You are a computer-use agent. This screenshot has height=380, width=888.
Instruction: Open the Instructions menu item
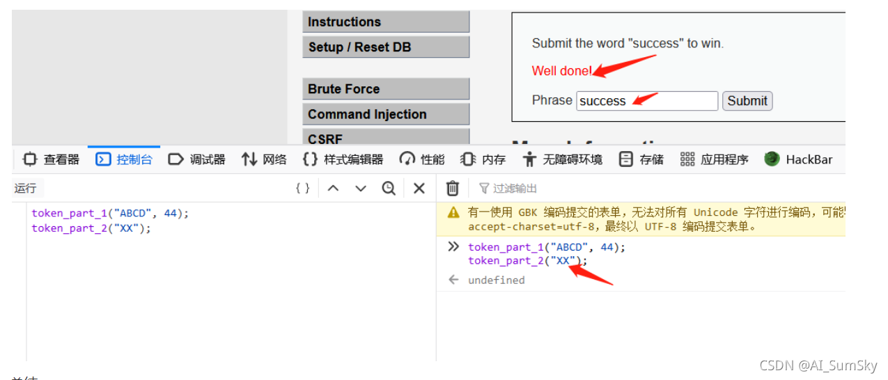click(386, 22)
